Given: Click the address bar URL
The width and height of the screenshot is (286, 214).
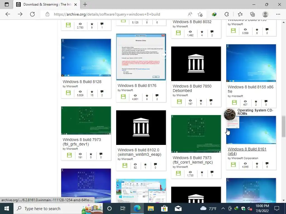Looking at the screenshot, I should point(107,14).
